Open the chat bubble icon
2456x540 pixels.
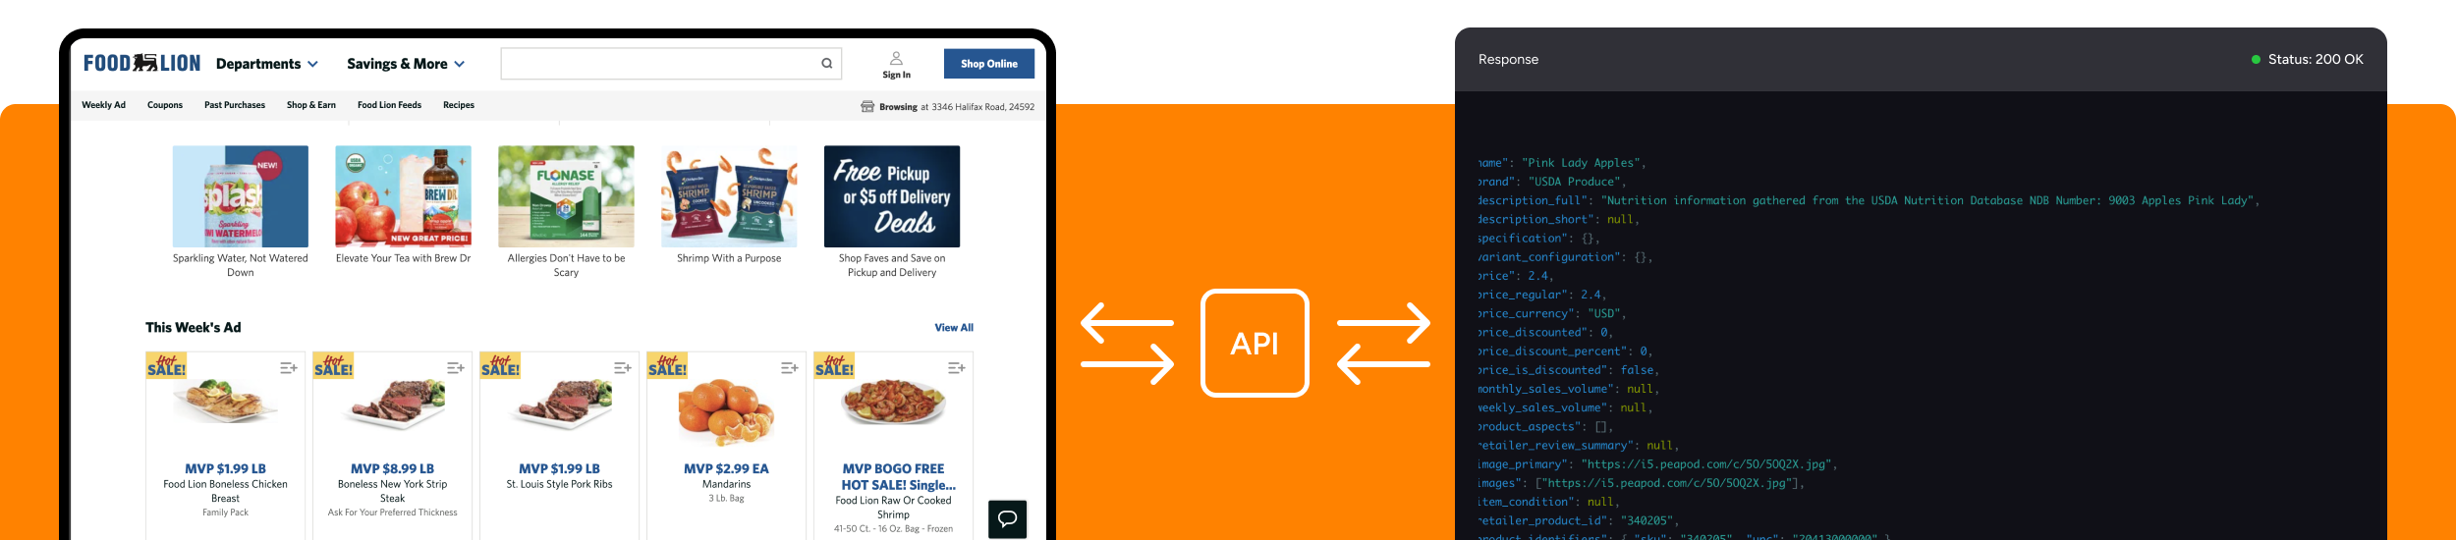[1007, 518]
